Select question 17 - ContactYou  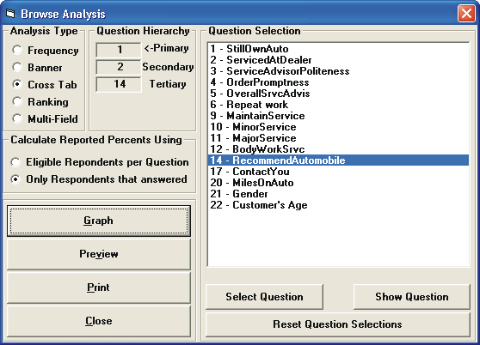[338, 172]
